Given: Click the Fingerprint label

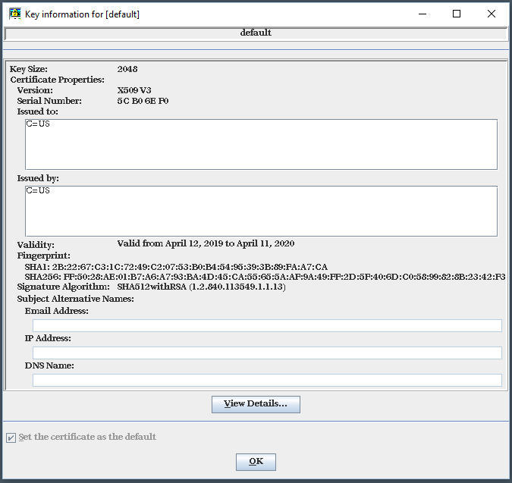Looking at the screenshot, I should [43, 256].
